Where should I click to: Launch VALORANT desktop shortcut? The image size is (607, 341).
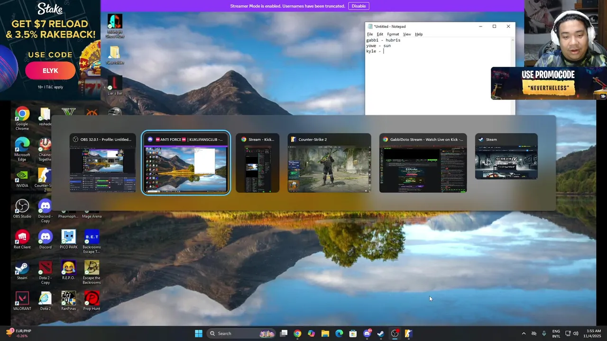pyautogui.click(x=22, y=301)
